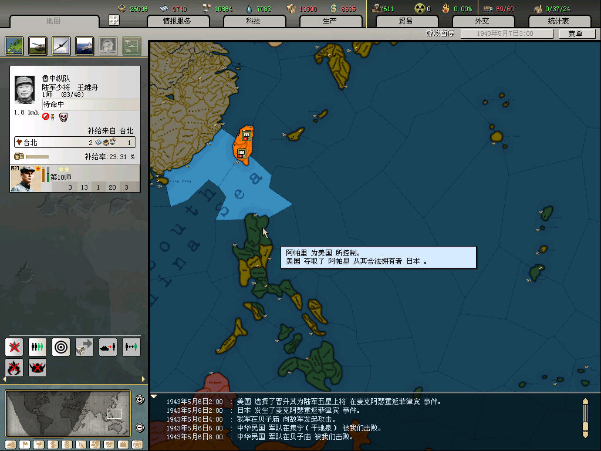This screenshot has height=451, width=601.
Task: Click the 游戏暂停 pause label
Action: [440, 33]
